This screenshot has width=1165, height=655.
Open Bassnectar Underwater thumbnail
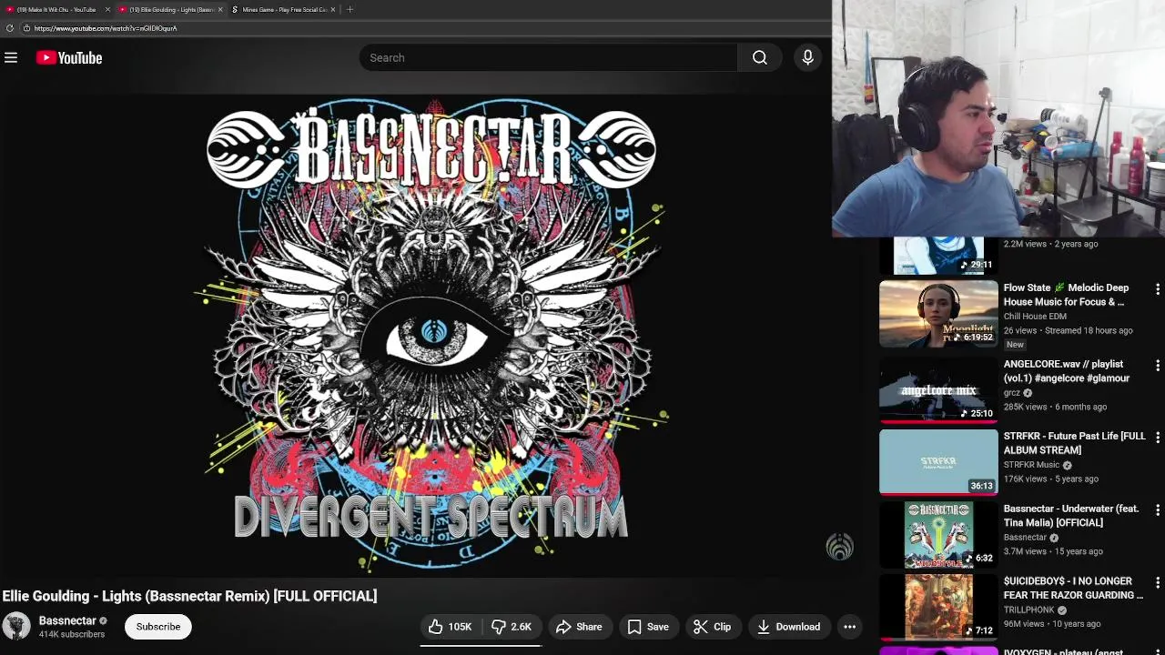click(x=938, y=535)
